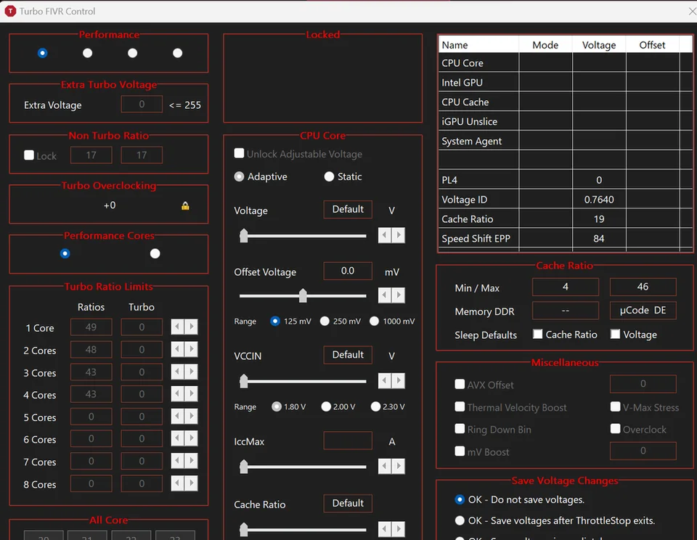
Task: Select the Static voltage mode
Action: tap(329, 177)
